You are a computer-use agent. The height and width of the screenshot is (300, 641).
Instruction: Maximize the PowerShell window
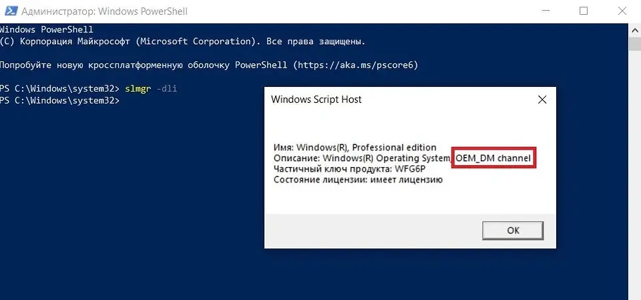pos(583,11)
